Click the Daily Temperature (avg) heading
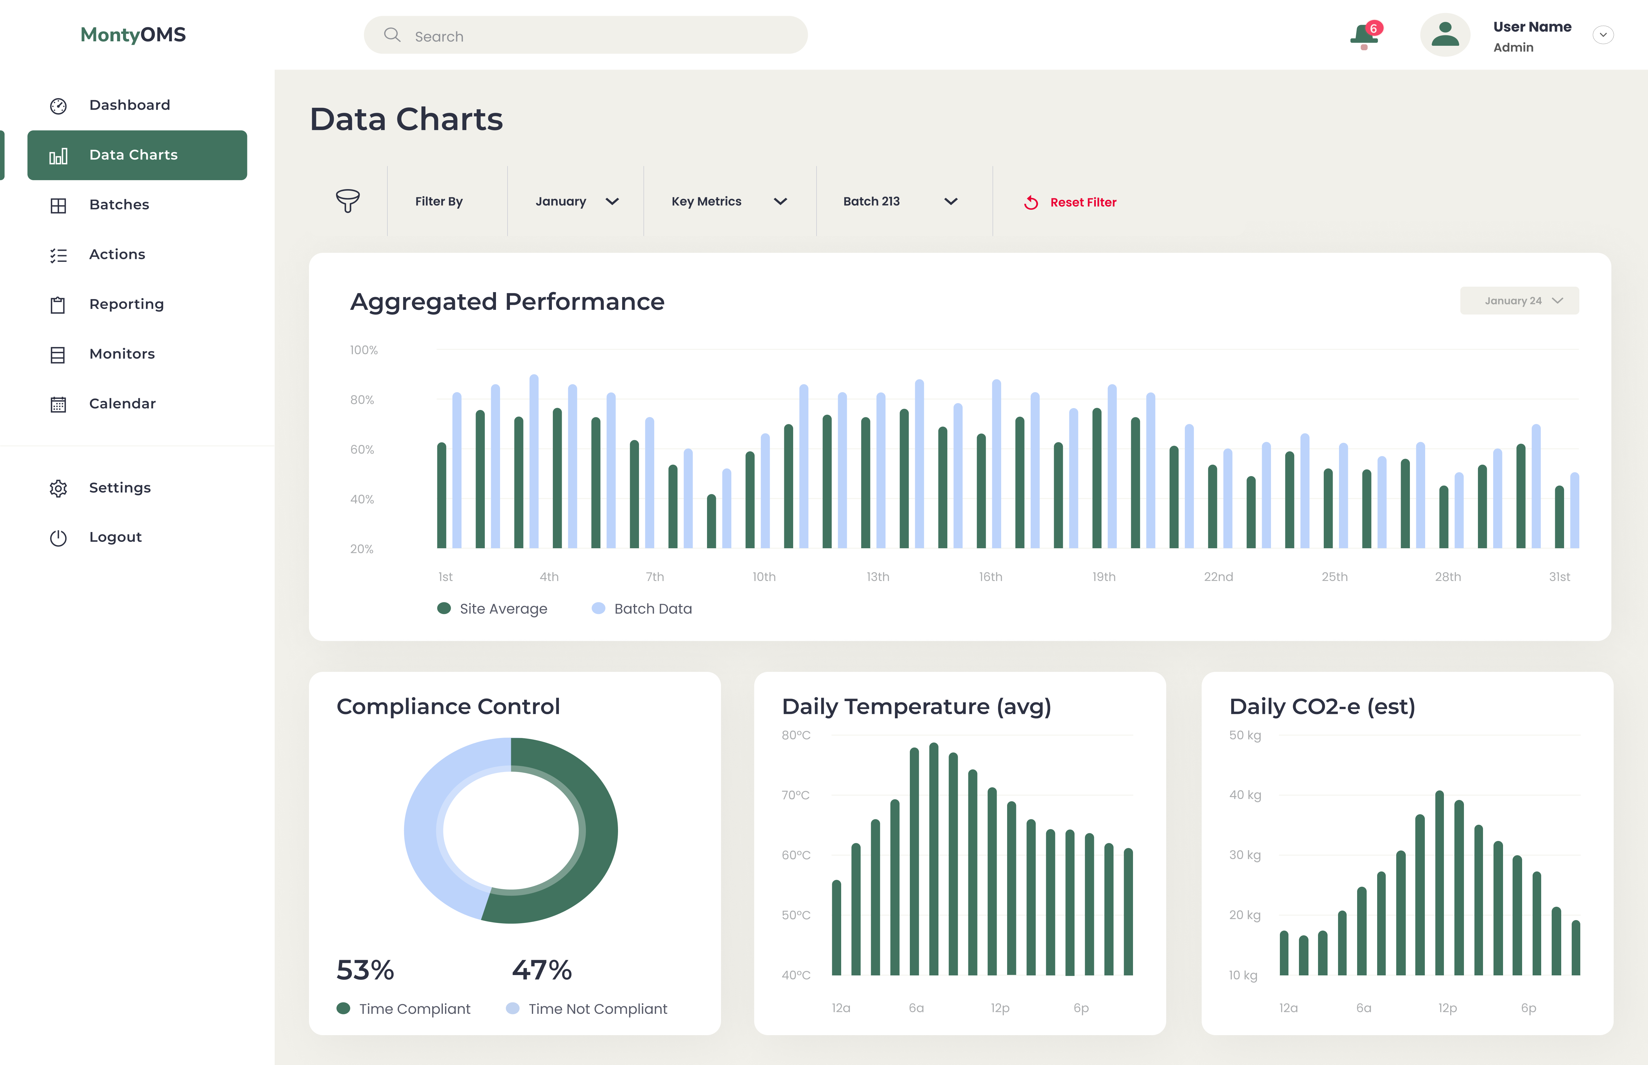This screenshot has width=1648, height=1065. [916, 707]
